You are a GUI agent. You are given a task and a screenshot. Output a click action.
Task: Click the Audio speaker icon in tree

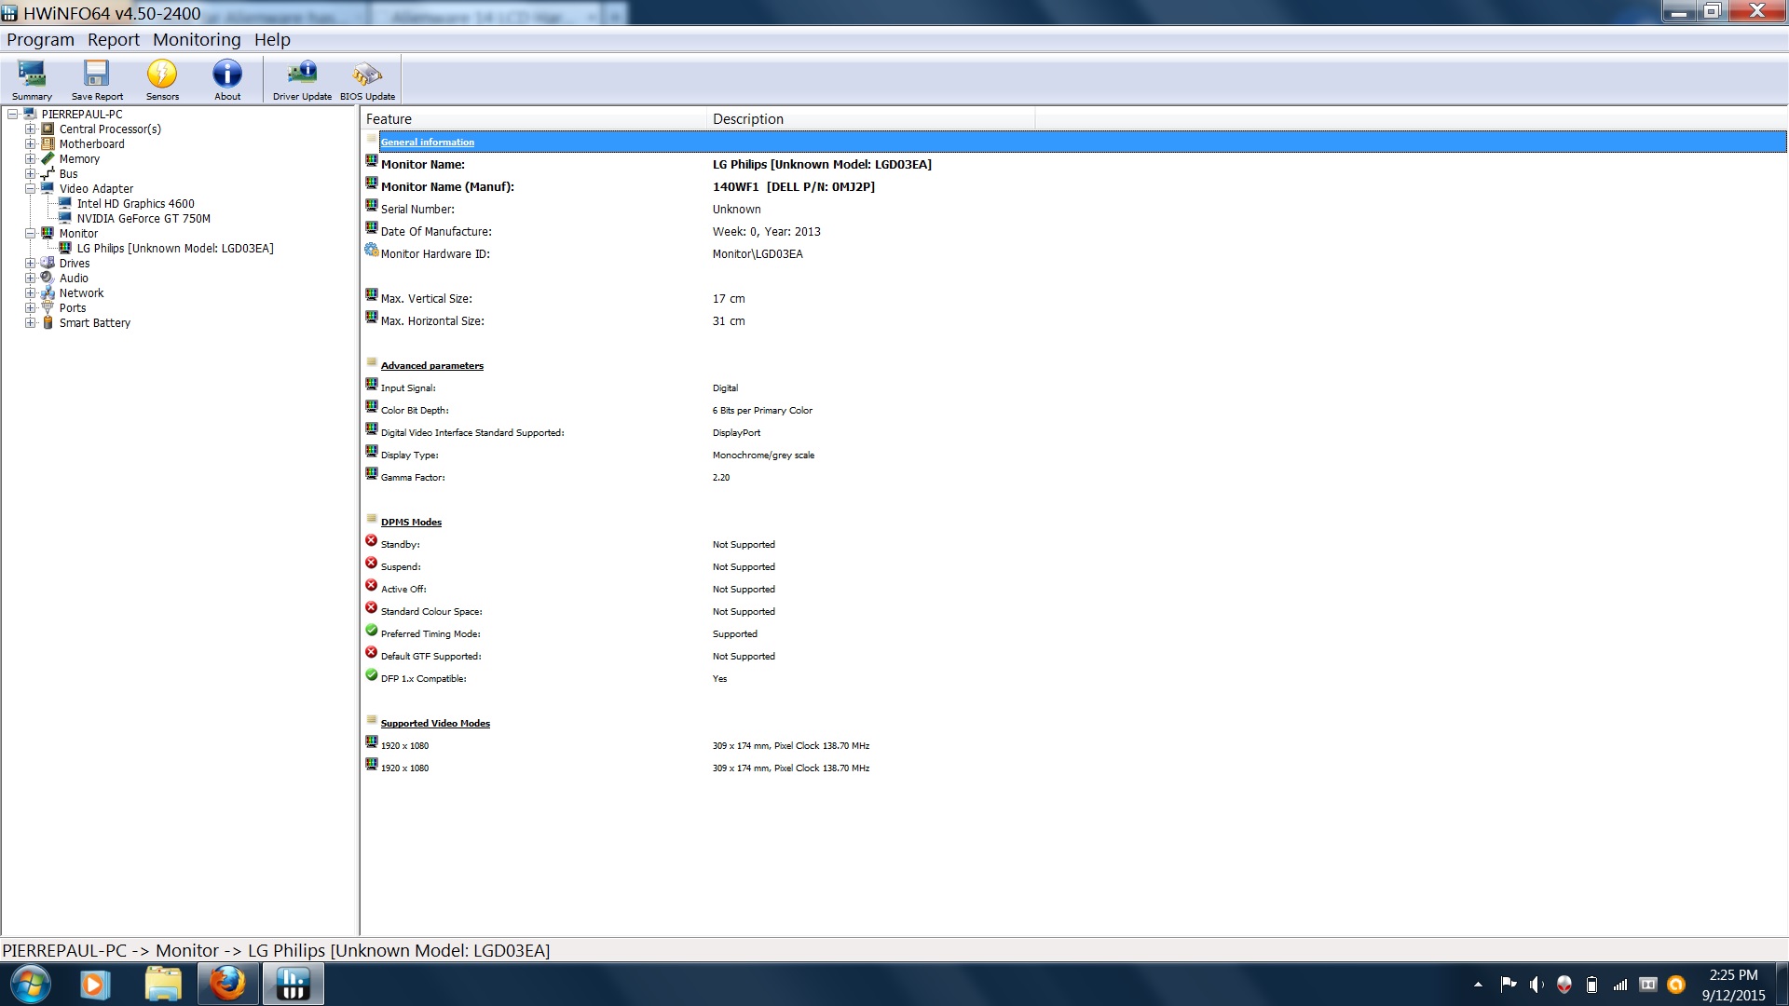(48, 278)
